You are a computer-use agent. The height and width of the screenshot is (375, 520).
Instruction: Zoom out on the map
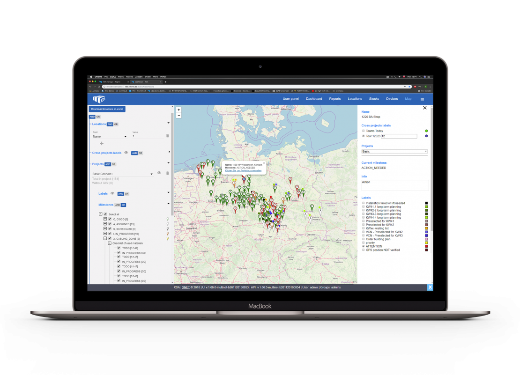[179, 115]
